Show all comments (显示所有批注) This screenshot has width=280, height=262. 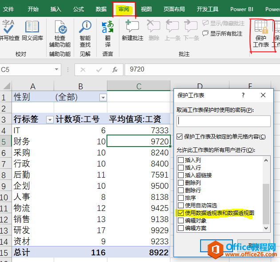222,33
